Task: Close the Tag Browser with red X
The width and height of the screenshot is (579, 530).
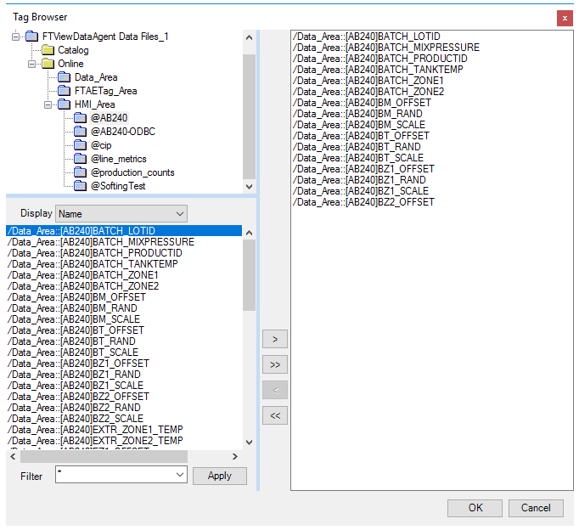Action: coord(565,18)
